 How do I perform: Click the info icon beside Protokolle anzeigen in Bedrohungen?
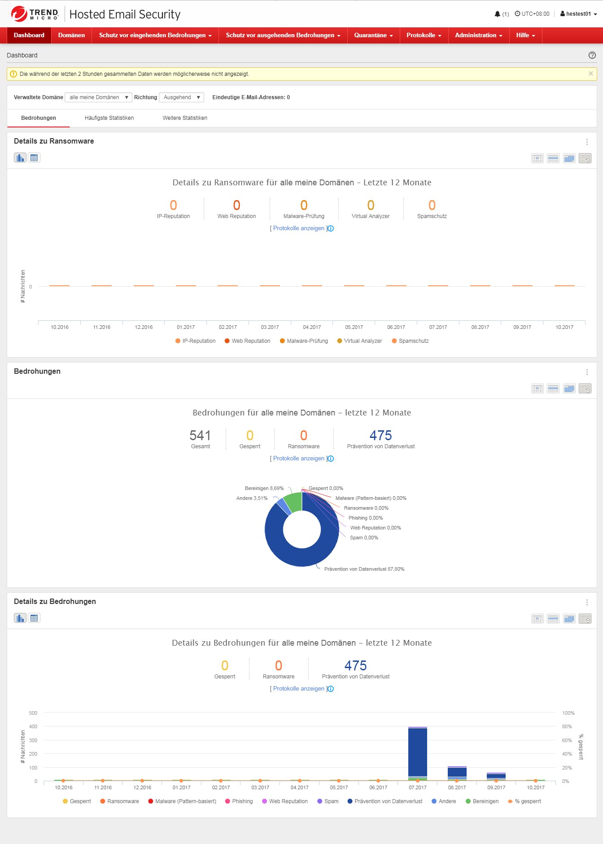[331, 459]
